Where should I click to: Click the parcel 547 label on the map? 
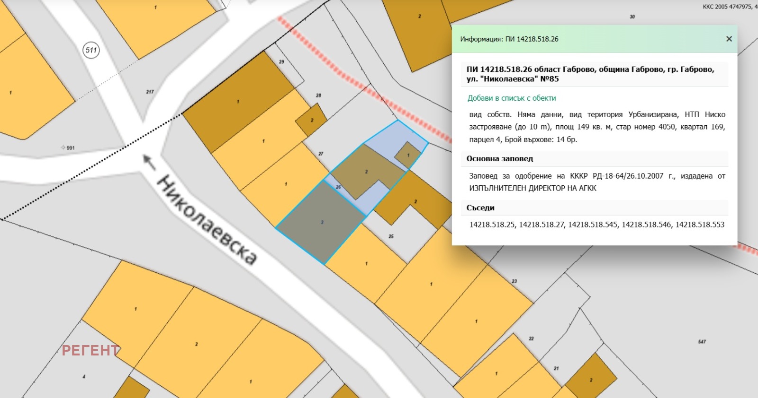coord(702,341)
